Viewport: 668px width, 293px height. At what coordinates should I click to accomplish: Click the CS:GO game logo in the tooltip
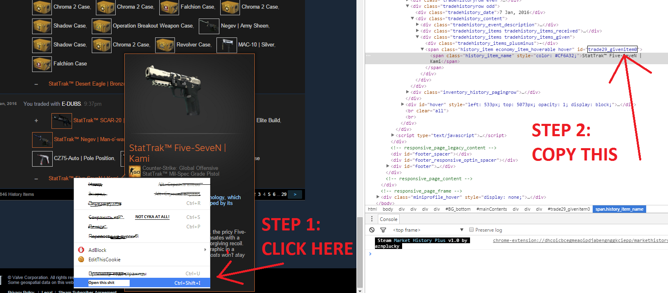pyautogui.click(x=135, y=171)
